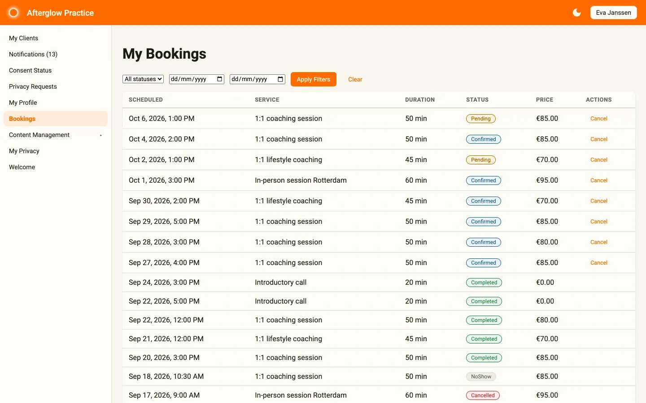Cancel the Sep 29, 2026 5:00 PM booking
This screenshot has width=646, height=403.
tap(599, 222)
